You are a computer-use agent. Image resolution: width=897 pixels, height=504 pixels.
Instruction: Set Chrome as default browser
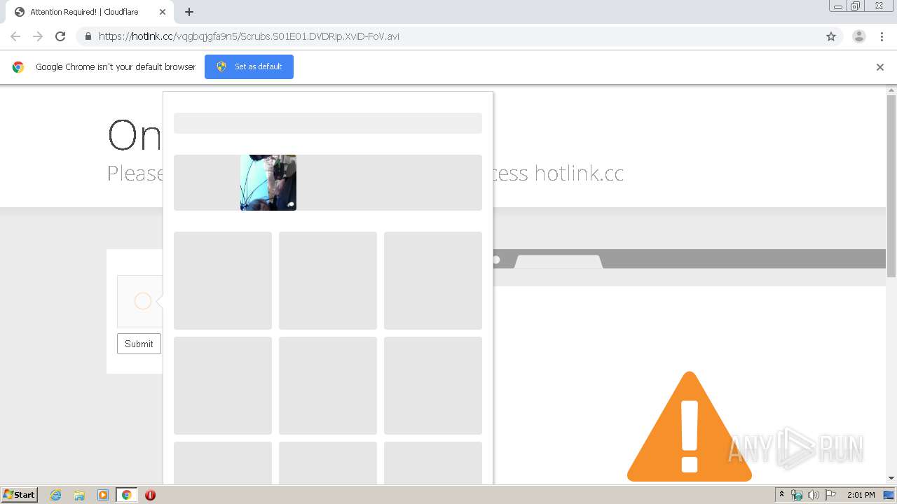[249, 66]
